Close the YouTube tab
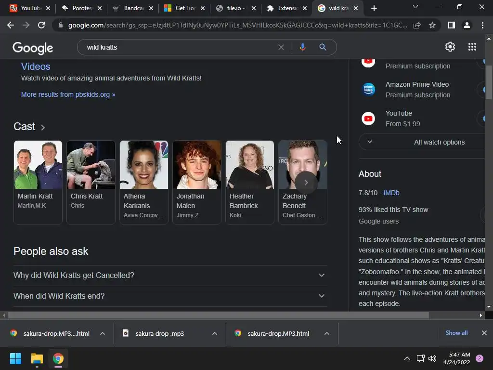The height and width of the screenshot is (370, 493). [x=48, y=8]
